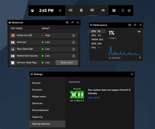This screenshot has height=129, width=155.
Task: Open Game Bar settings gear icon
Action: (129, 11)
